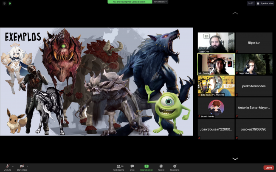Open the View Options dropdown
Viewport: 276px width, 172px height.
click(x=160, y=2)
